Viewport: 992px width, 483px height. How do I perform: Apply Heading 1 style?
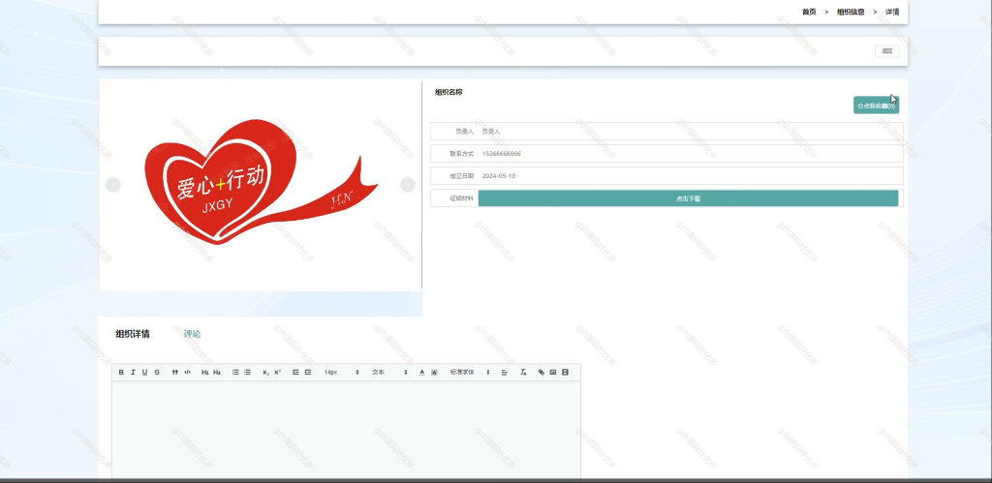point(205,373)
